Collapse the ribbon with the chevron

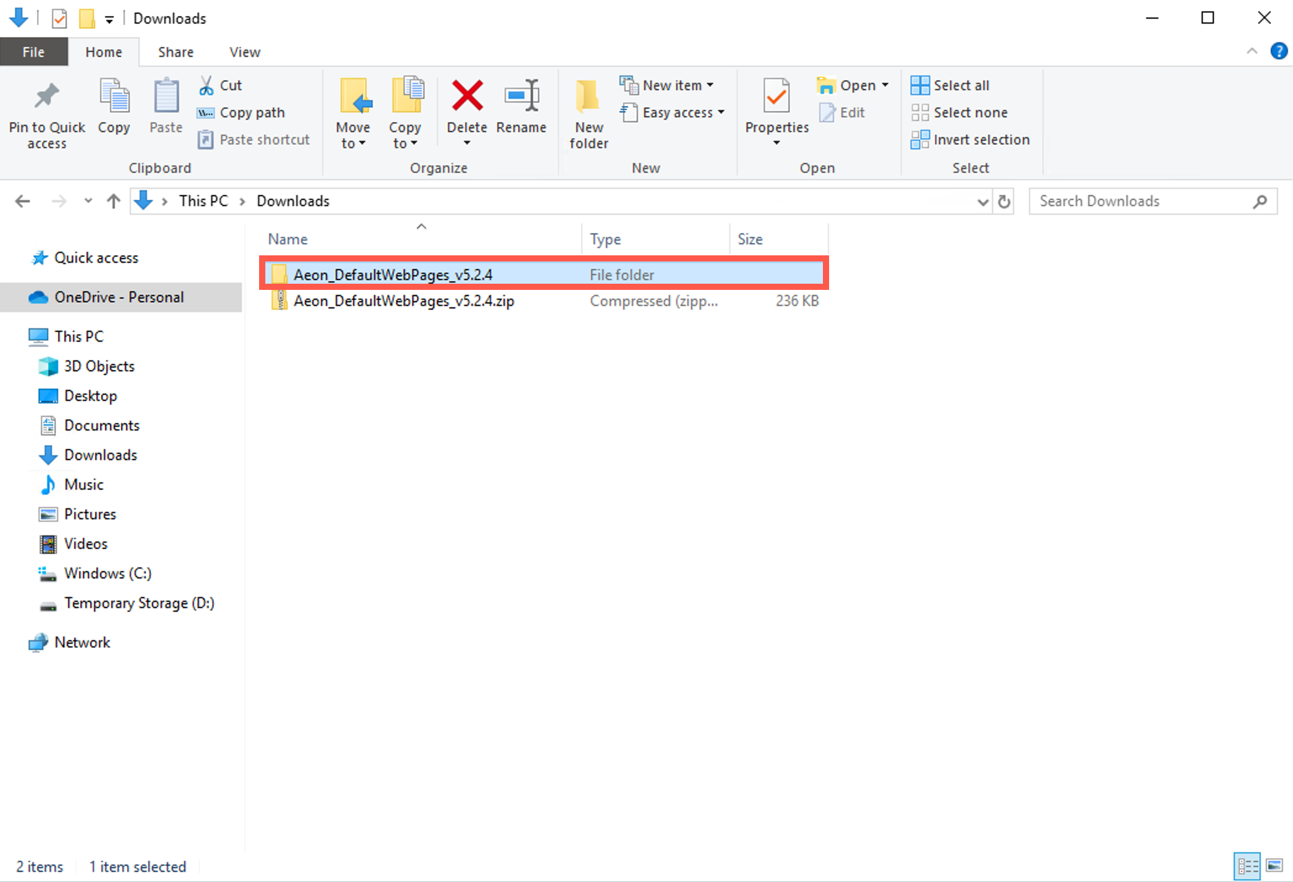(1252, 51)
